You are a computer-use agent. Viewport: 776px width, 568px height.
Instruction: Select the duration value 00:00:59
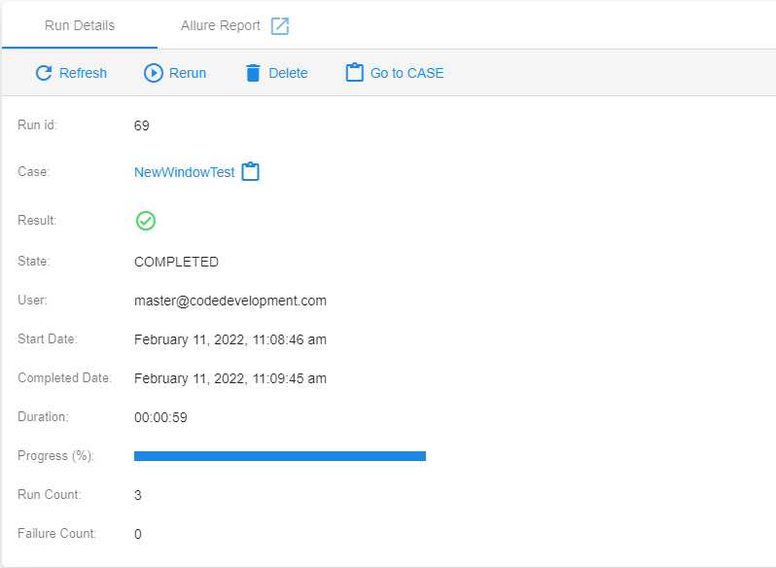160,417
